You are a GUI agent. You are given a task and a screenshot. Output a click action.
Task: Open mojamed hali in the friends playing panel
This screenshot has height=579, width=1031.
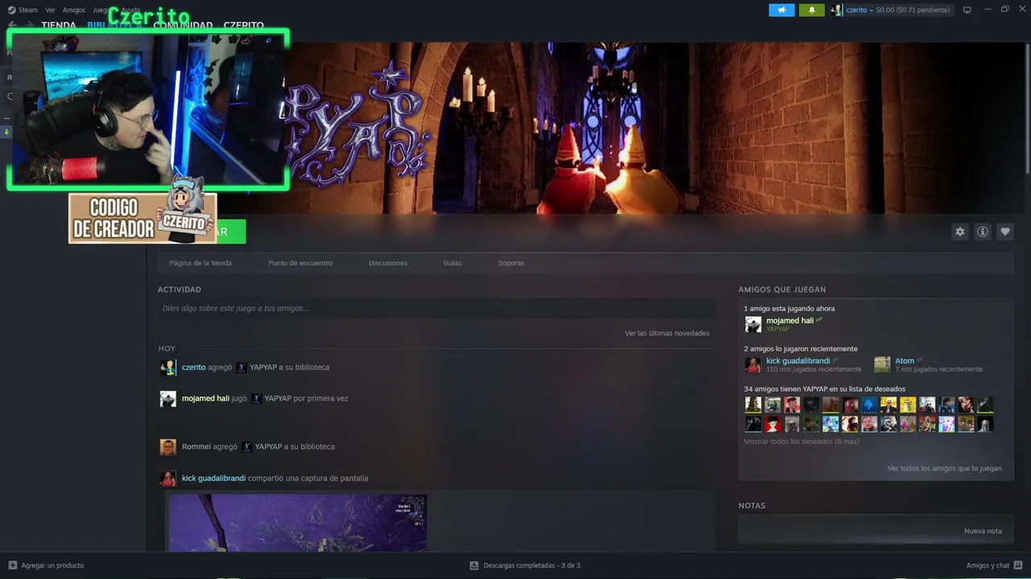(789, 321)
